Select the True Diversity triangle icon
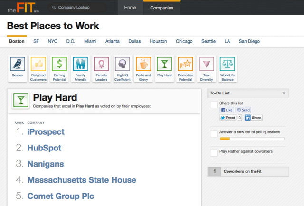 tap(207, 64)
